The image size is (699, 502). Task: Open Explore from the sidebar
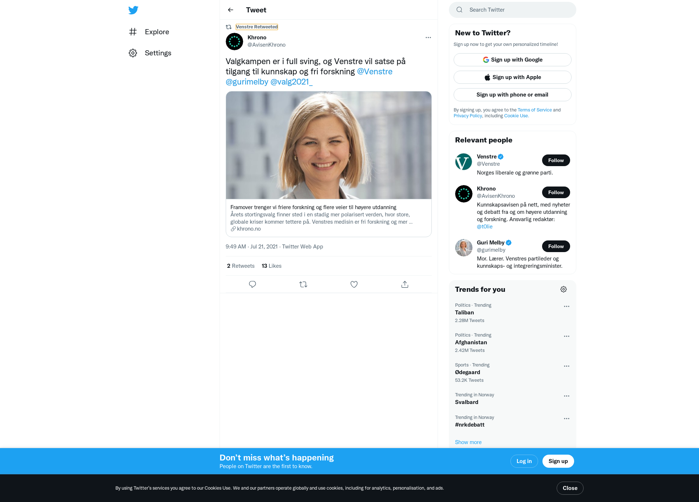tap(149, 32)
